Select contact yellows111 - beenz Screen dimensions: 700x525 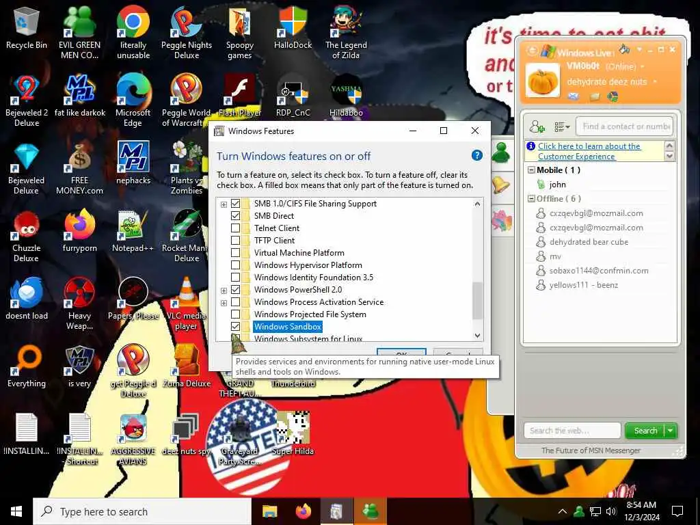[x=583, y=285]
